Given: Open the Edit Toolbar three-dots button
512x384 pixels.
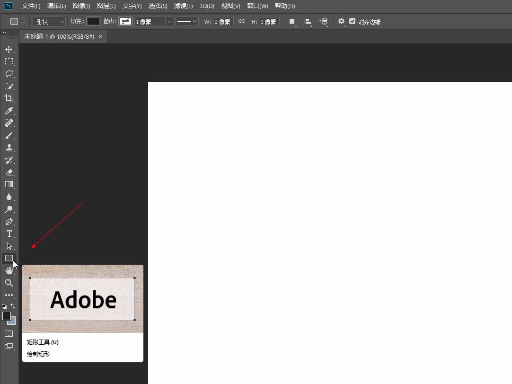Looking at the screenshot, I should 9,295.
